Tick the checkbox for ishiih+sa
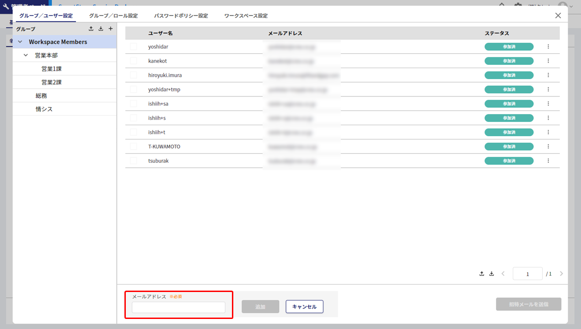Screen dimensions: 581x329 coord(134,104)
